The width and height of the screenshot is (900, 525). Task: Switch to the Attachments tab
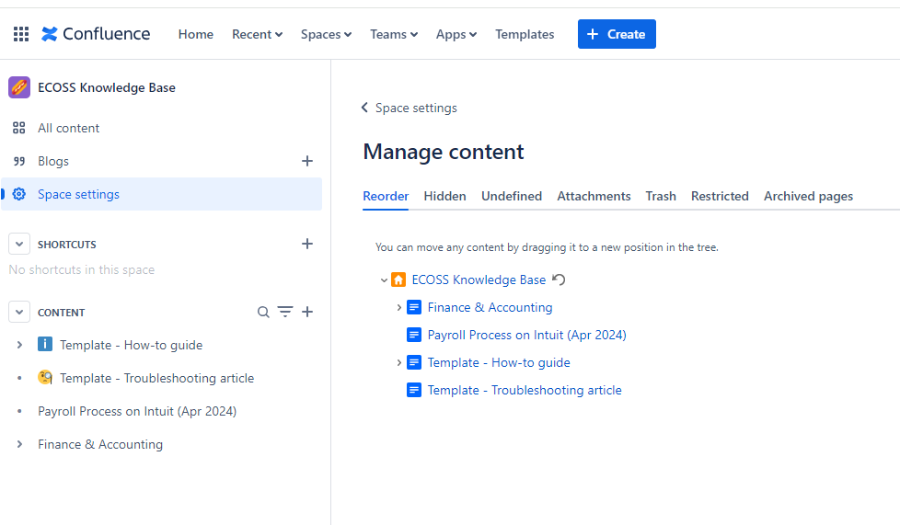click(x=594, y=196)
